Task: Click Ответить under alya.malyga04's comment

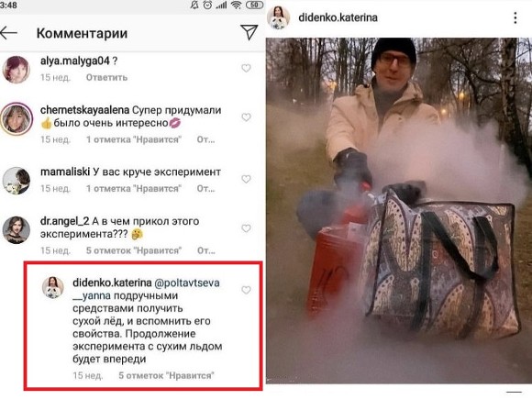Action: click(x=106, y=77)
